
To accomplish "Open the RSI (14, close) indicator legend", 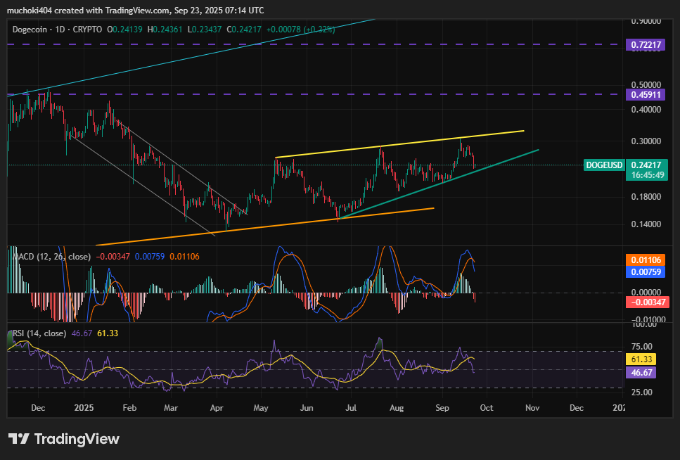I will click(x=39, y=333).
